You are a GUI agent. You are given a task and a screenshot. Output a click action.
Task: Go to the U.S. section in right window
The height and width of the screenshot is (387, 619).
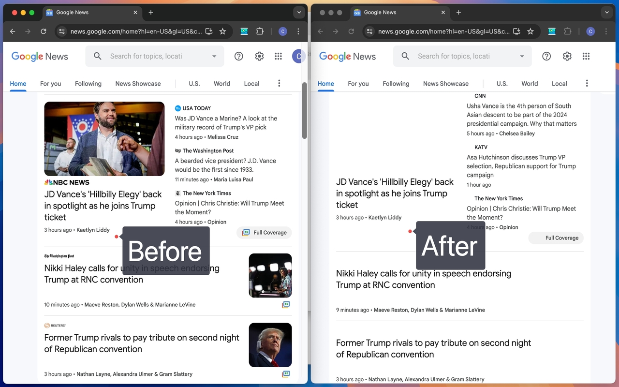click(502, 84)
